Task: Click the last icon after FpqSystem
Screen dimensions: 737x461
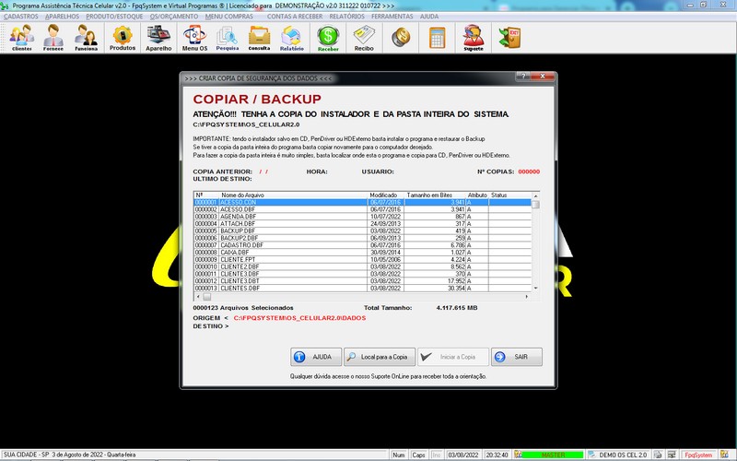Action: tap(724, 455)
